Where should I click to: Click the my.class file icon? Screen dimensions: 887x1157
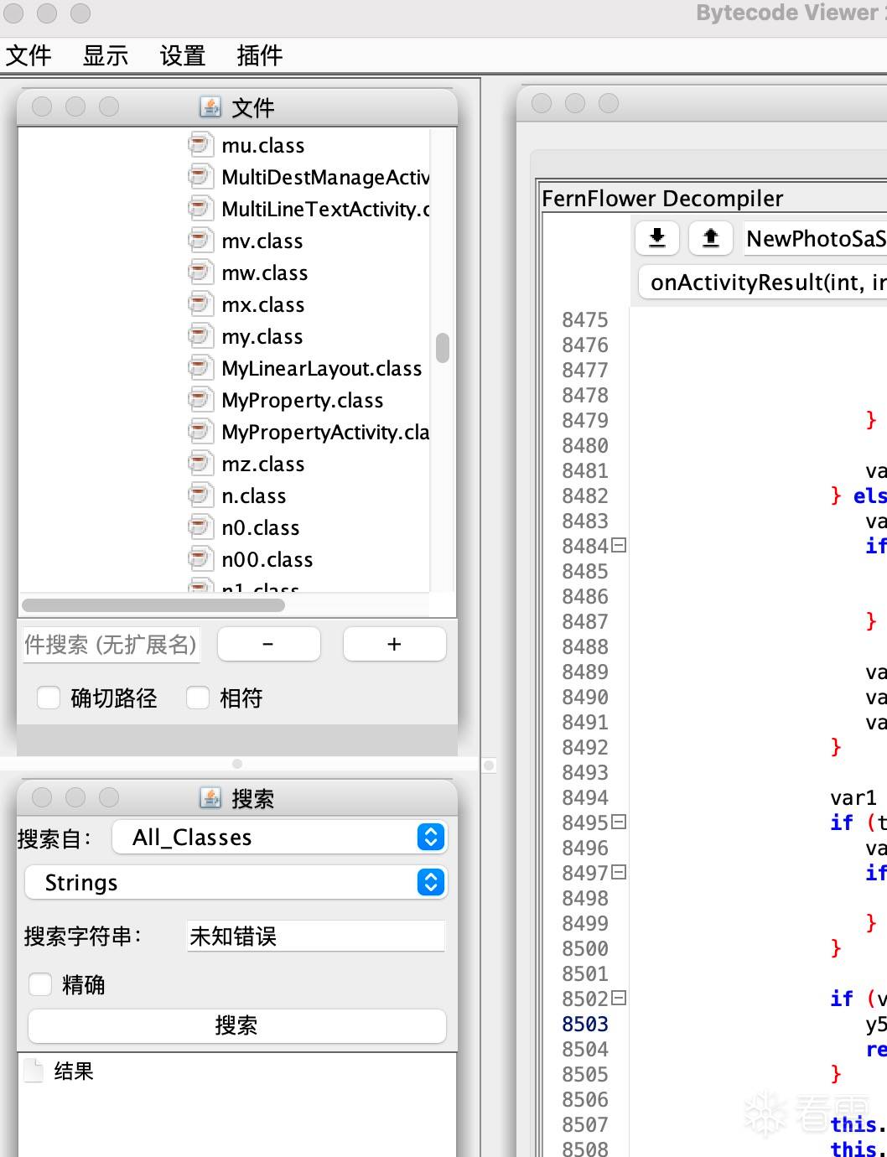200,336
